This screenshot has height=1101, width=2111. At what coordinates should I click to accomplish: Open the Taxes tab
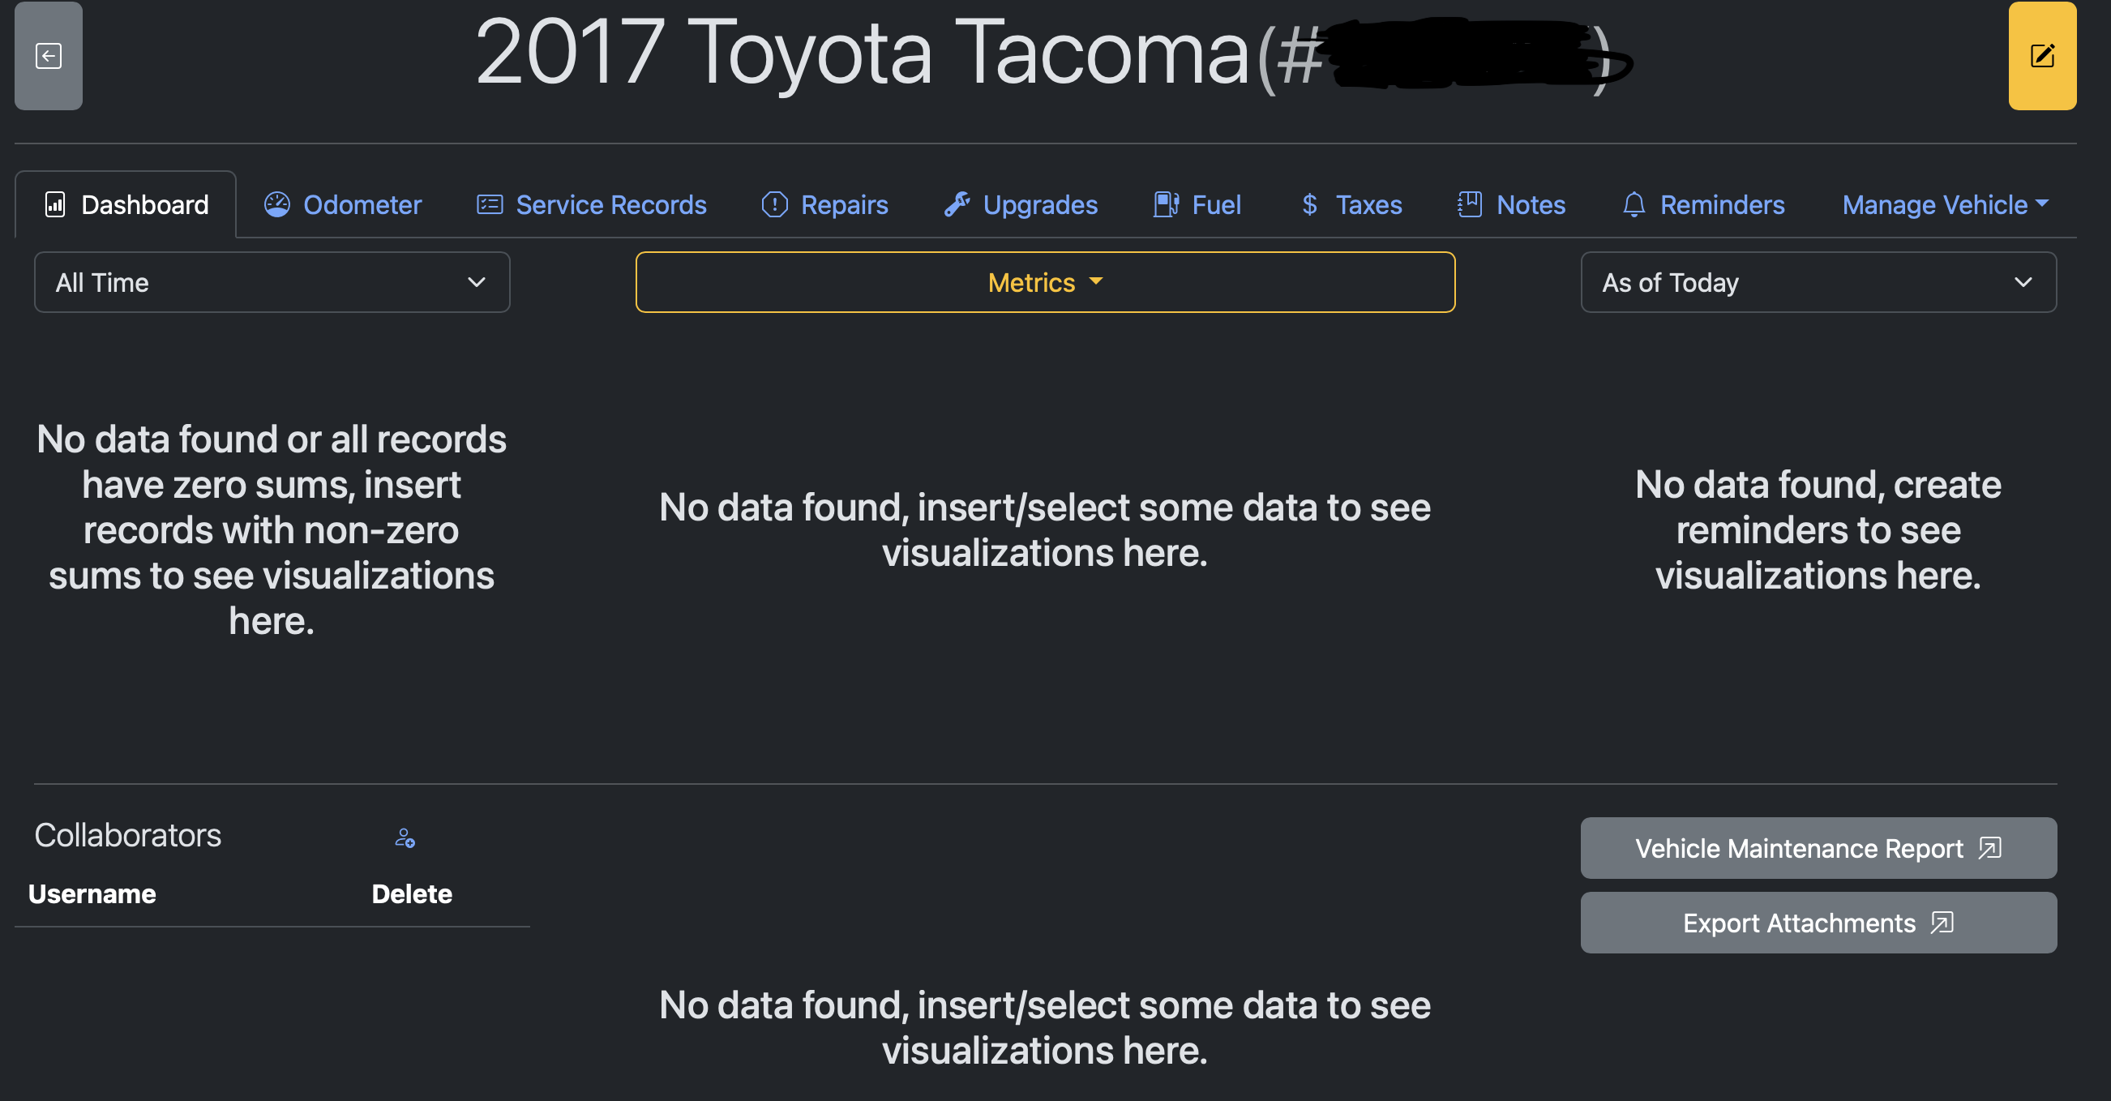click(1351, 204)
